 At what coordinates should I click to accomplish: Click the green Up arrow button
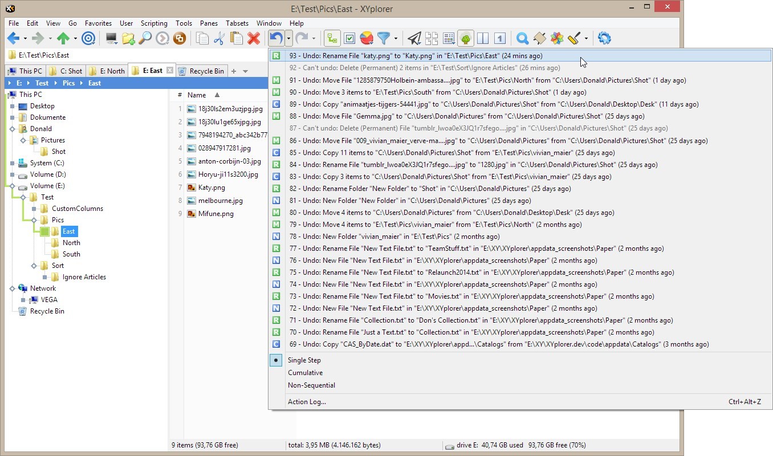[63, 38]
